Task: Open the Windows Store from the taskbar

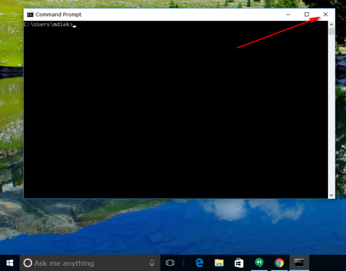Action: point(239,263)
